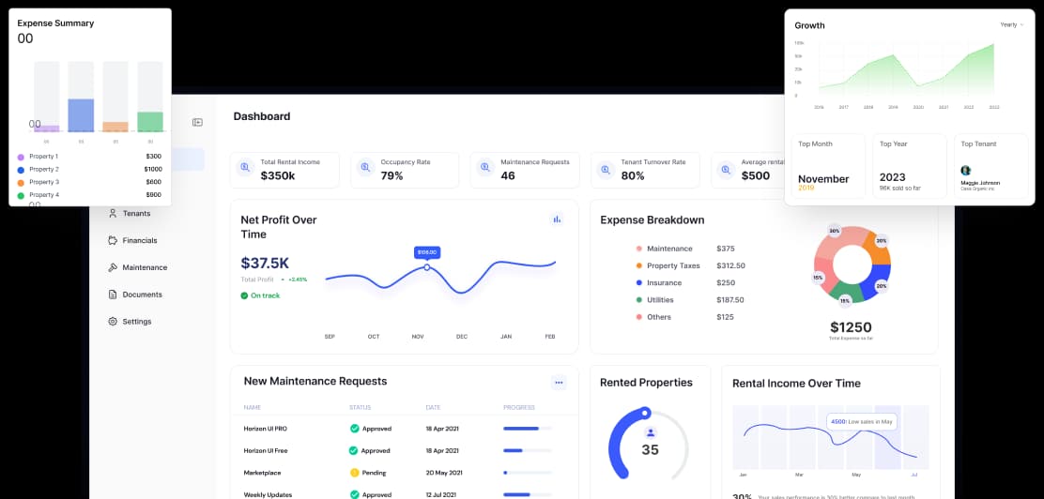
Task: Click the Property 1 purple legend dot
Action: tap(21, 157)
